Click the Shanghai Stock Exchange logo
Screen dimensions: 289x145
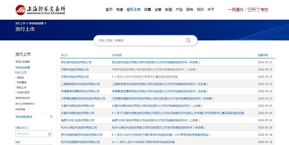pos(40,10)
